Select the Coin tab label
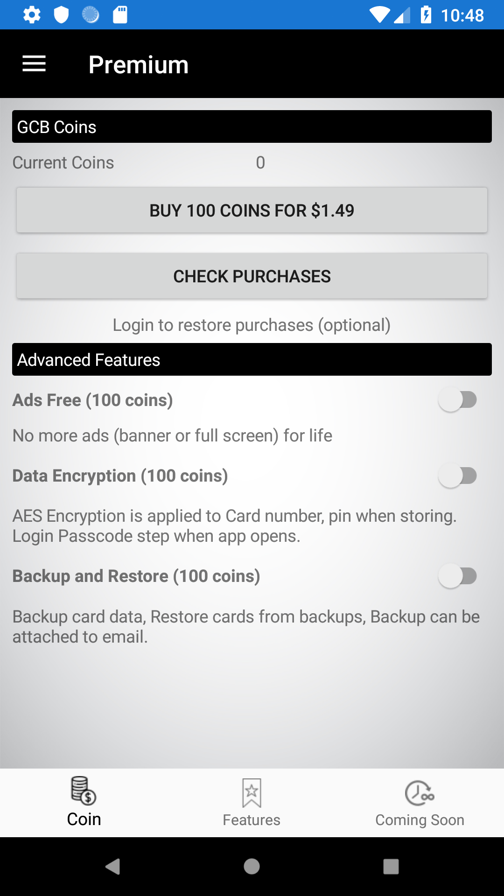Image resolution: width=504 pixels, height=896 pixels. pos(84,819)
